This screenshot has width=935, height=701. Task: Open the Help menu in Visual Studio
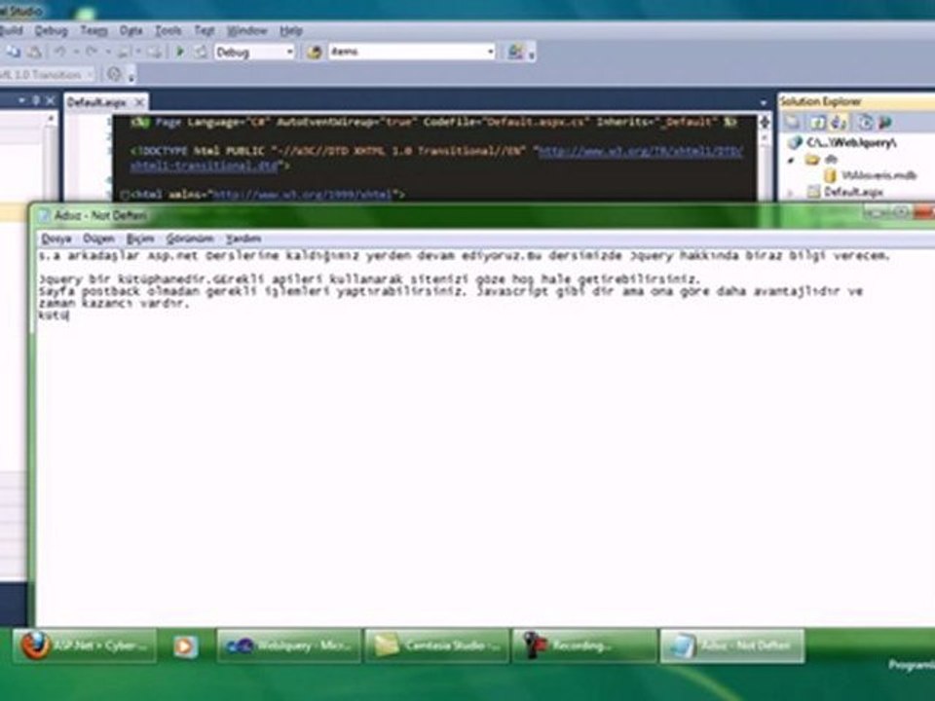coord(291,30)
